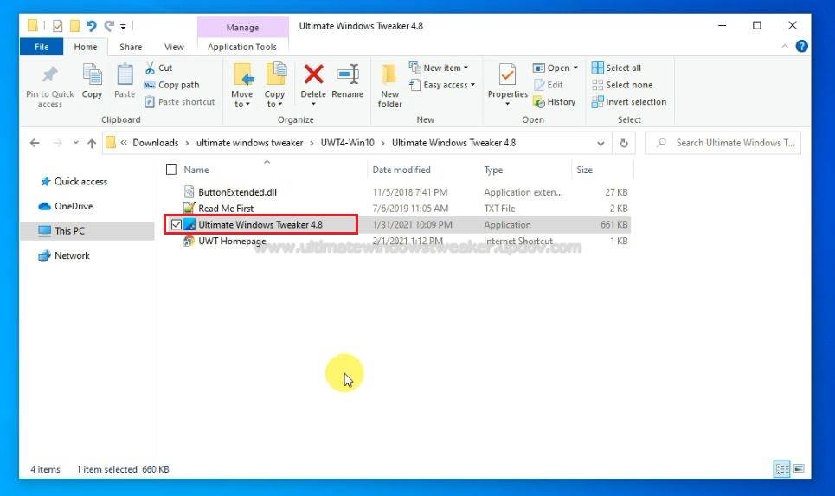The width and height of the screenshot is (835, 496).
Task: Click the Search Ultimate Windows Tweaker field
Action: 723,143
